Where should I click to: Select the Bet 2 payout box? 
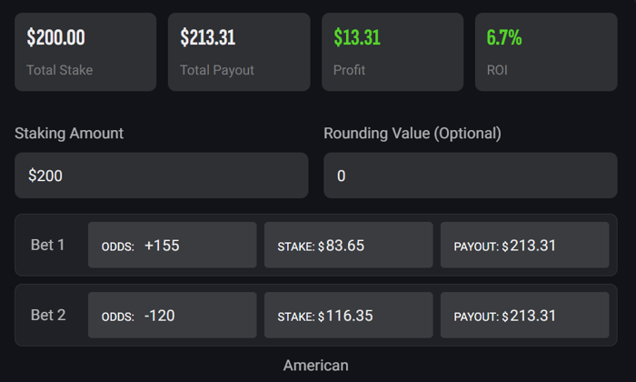point(524,316)
